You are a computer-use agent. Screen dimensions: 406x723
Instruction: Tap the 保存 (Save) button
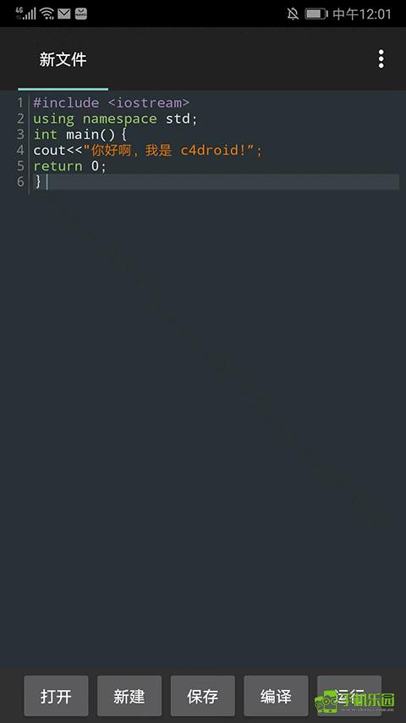pyautogui.click(x=202, y=696)
